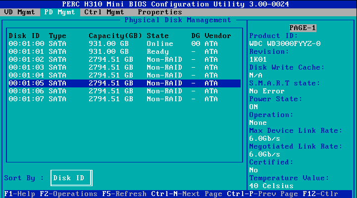Open the Sort By Disk ID selector
The width and height of the screenshot is (357, 198).
pyautogui.click(x=71, y=178)
